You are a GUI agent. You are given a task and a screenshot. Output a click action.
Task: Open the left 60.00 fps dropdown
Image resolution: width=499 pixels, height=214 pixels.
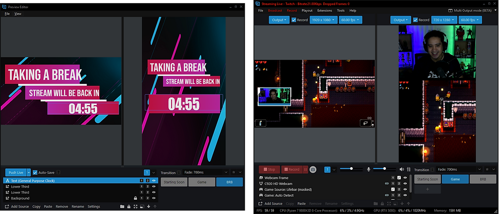pos(350,20)
